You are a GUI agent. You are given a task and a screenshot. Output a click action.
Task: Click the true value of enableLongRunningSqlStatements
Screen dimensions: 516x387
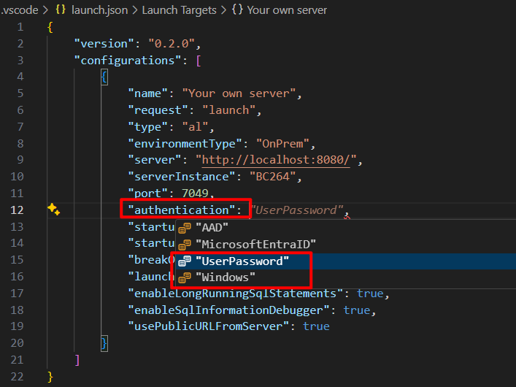pos(370,293)
